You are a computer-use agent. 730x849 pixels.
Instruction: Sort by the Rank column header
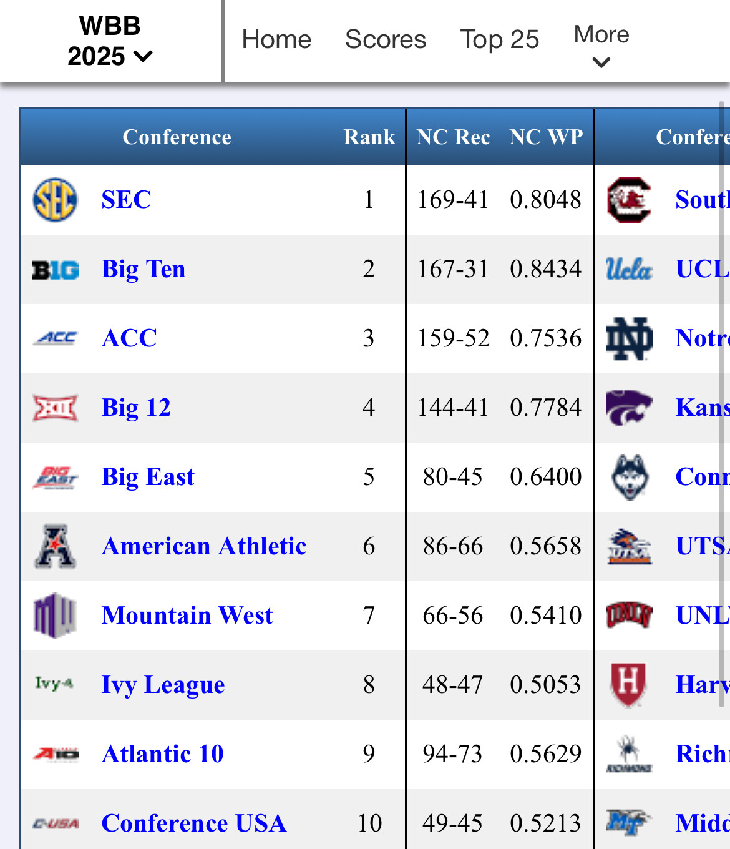(x=369, y=137)
